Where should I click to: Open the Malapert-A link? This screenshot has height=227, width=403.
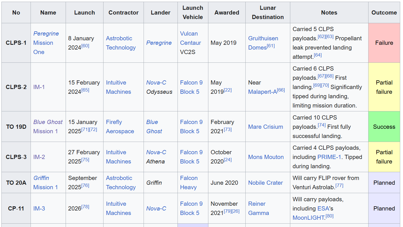click(x=262, y=92)
